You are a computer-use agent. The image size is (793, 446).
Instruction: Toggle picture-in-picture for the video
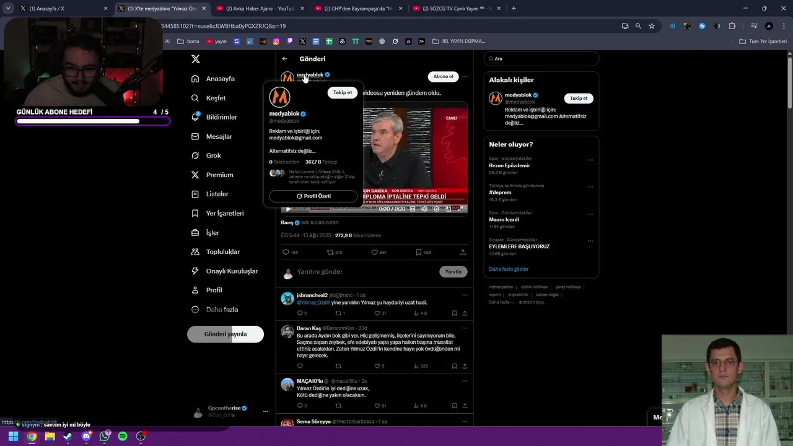(449, 209)
